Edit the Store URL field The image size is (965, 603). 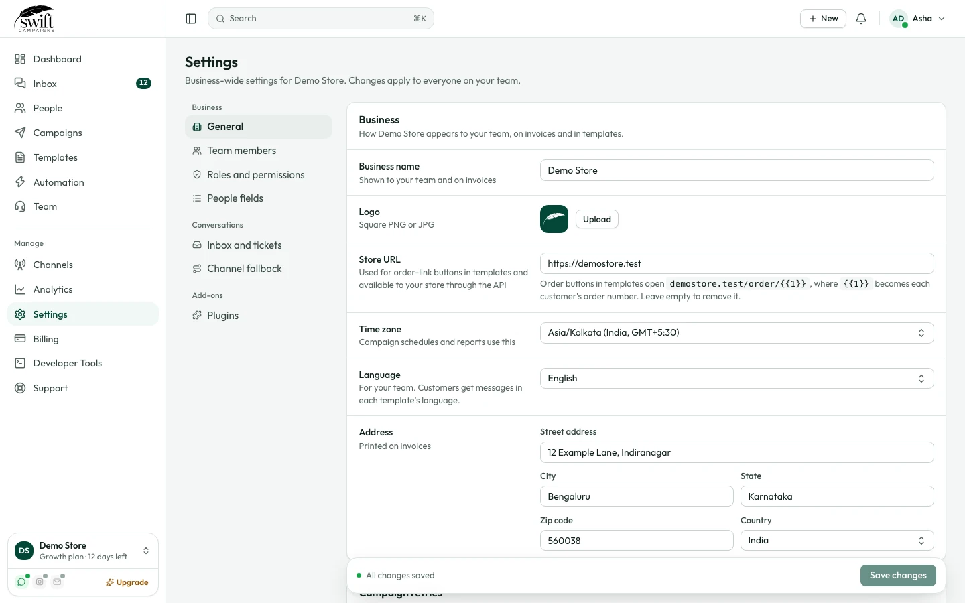tap(736, 263)
